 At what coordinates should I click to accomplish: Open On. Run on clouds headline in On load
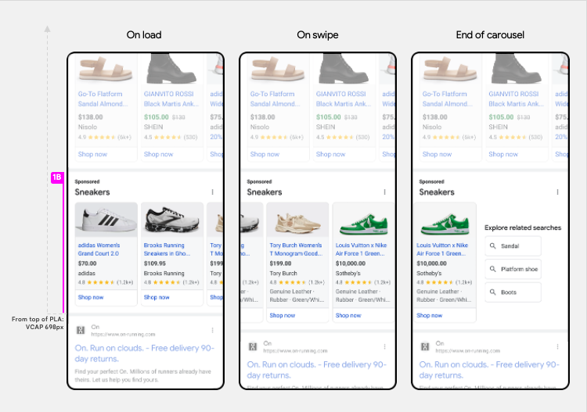point(145,353)
